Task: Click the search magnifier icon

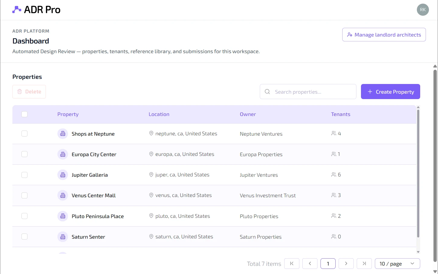Action: click(267, 92)
